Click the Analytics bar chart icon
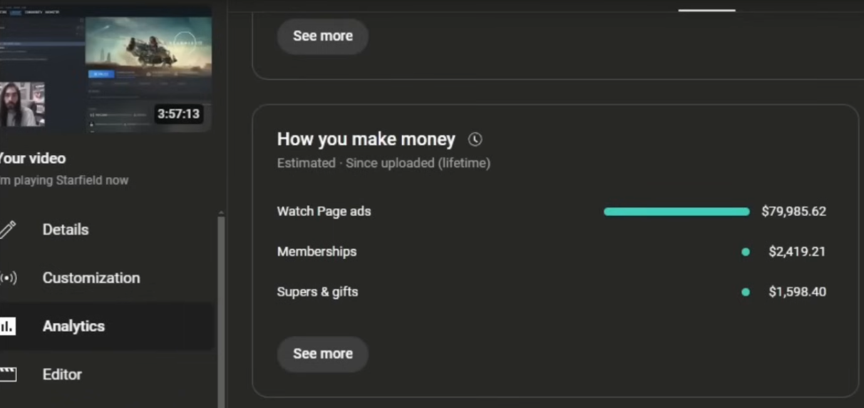The height and width of the screenshot is (408, 864). (x=8, y=326)
